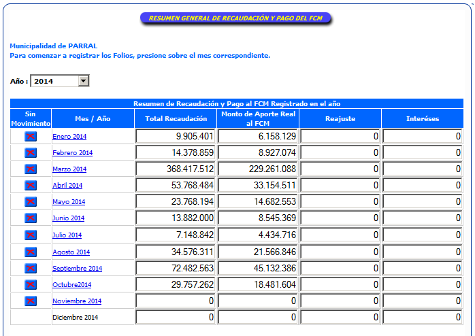This screenshot has height=336, width=475.
Task: Click the Interéses field in Enero 2014 row
Action: (423, 137)
